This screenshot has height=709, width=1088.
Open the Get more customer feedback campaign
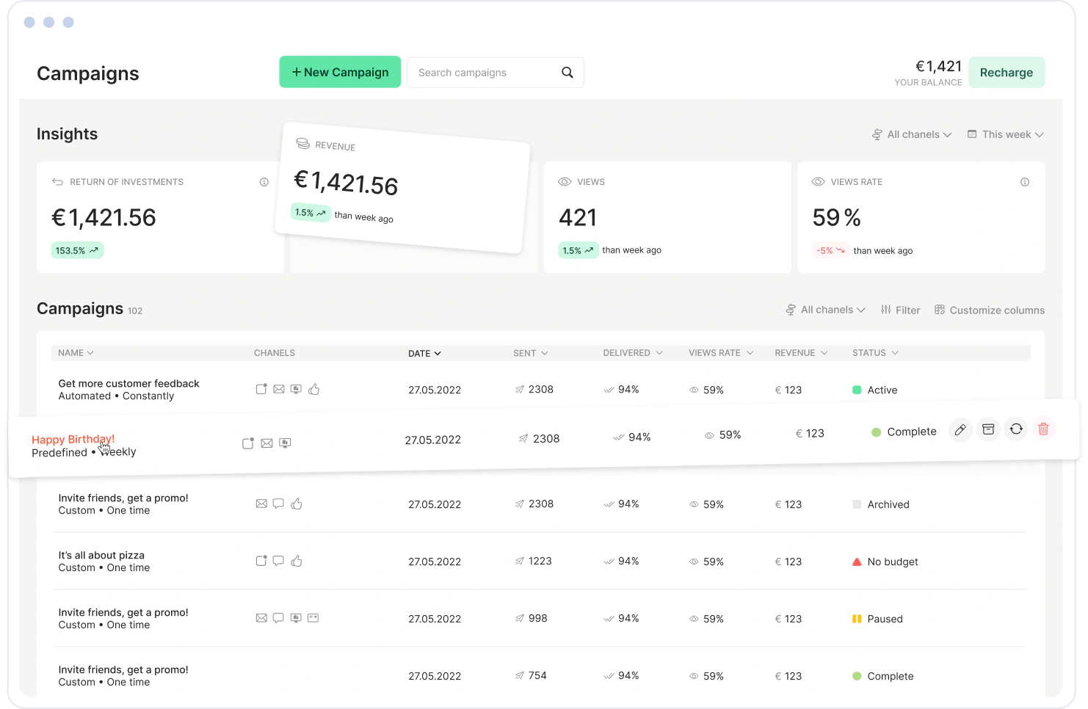pos(128,383)
